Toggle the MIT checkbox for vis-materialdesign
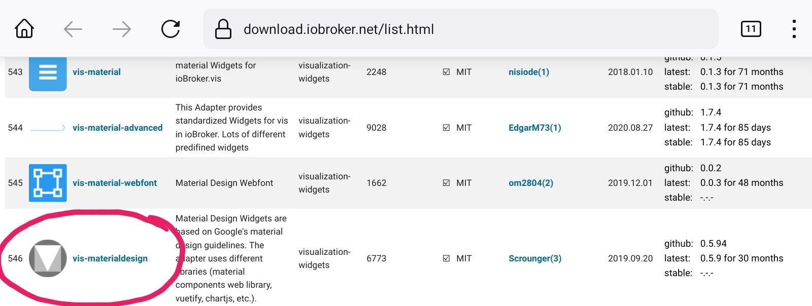Image resolution: width=812 pixels, height=306 pixels. [446, 258]
